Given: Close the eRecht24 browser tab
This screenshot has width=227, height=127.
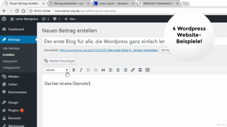Looking at the screenshot, I should click(177, 4).
